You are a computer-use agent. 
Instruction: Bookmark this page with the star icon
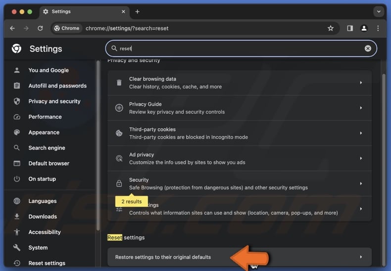[x=331, y=28]
